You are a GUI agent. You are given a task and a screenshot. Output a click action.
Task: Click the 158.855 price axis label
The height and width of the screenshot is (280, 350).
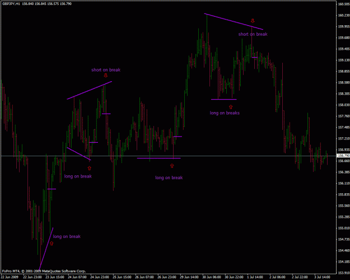tap(344, 71)
